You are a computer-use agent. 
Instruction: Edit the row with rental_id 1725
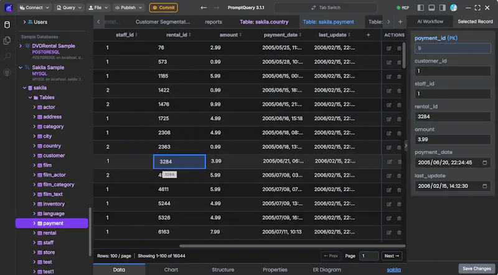coord(388,119)
